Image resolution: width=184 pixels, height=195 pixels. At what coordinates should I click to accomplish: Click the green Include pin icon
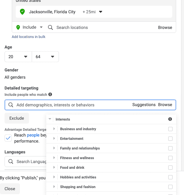click(18, 27)
